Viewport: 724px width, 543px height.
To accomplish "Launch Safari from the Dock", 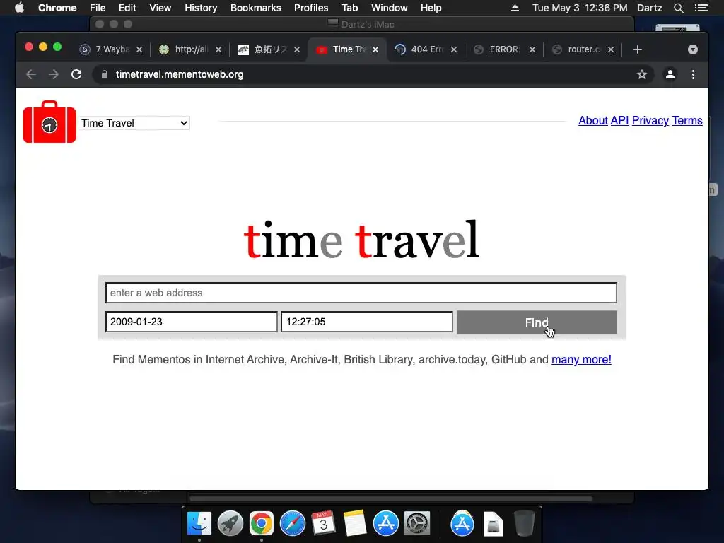I will pos(293,524).
